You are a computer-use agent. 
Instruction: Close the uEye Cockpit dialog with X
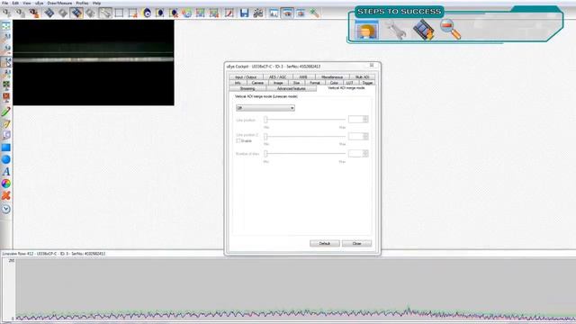pos(372,66)
